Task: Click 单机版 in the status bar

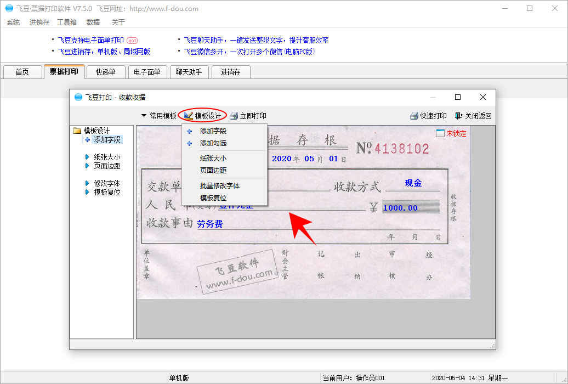Action: [x=179, y=378]
